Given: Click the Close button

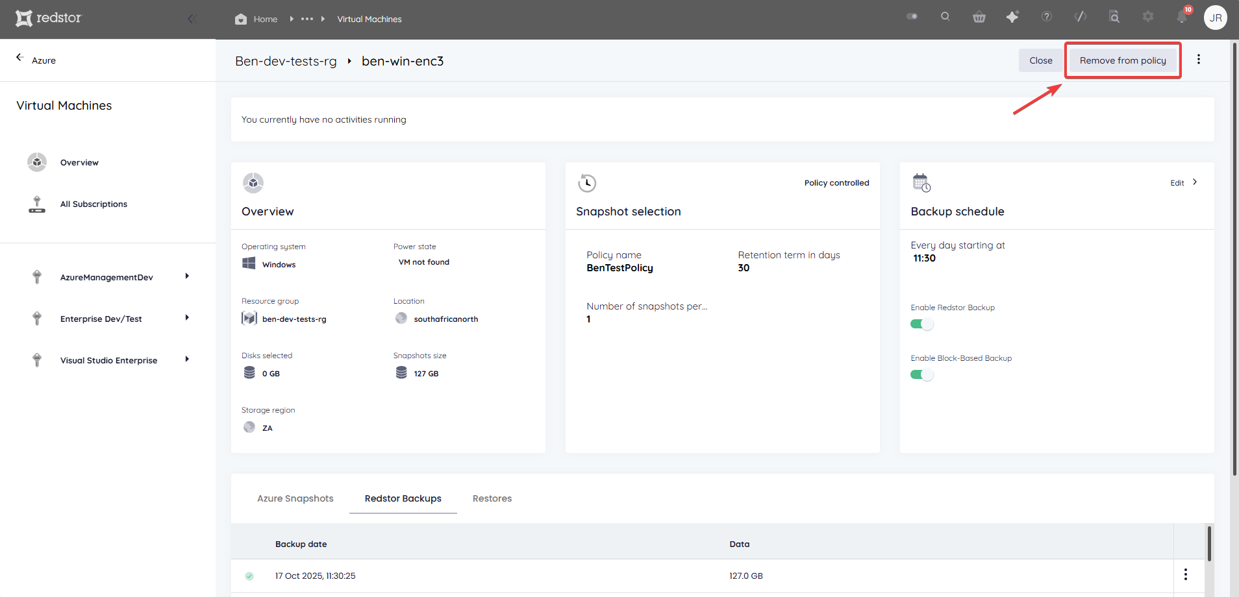Looking at the screenshot, I should point(1041,60).
